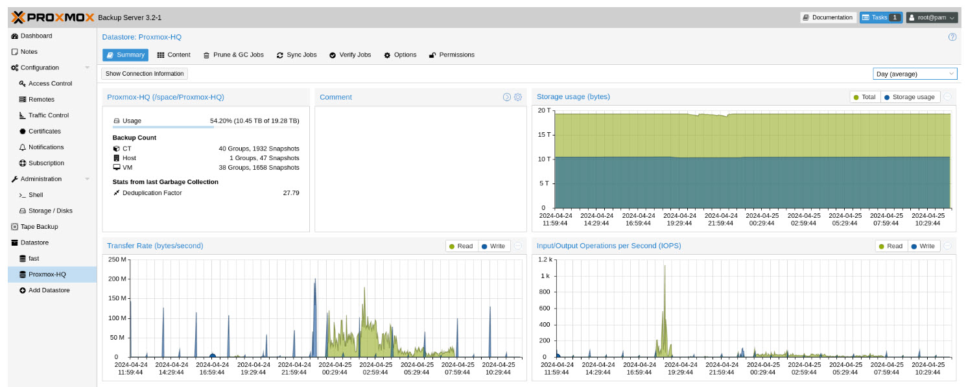This screenshot has width=966, height=387.
Task: Open Comment panel edit gear icon
Action: (518, 97)
